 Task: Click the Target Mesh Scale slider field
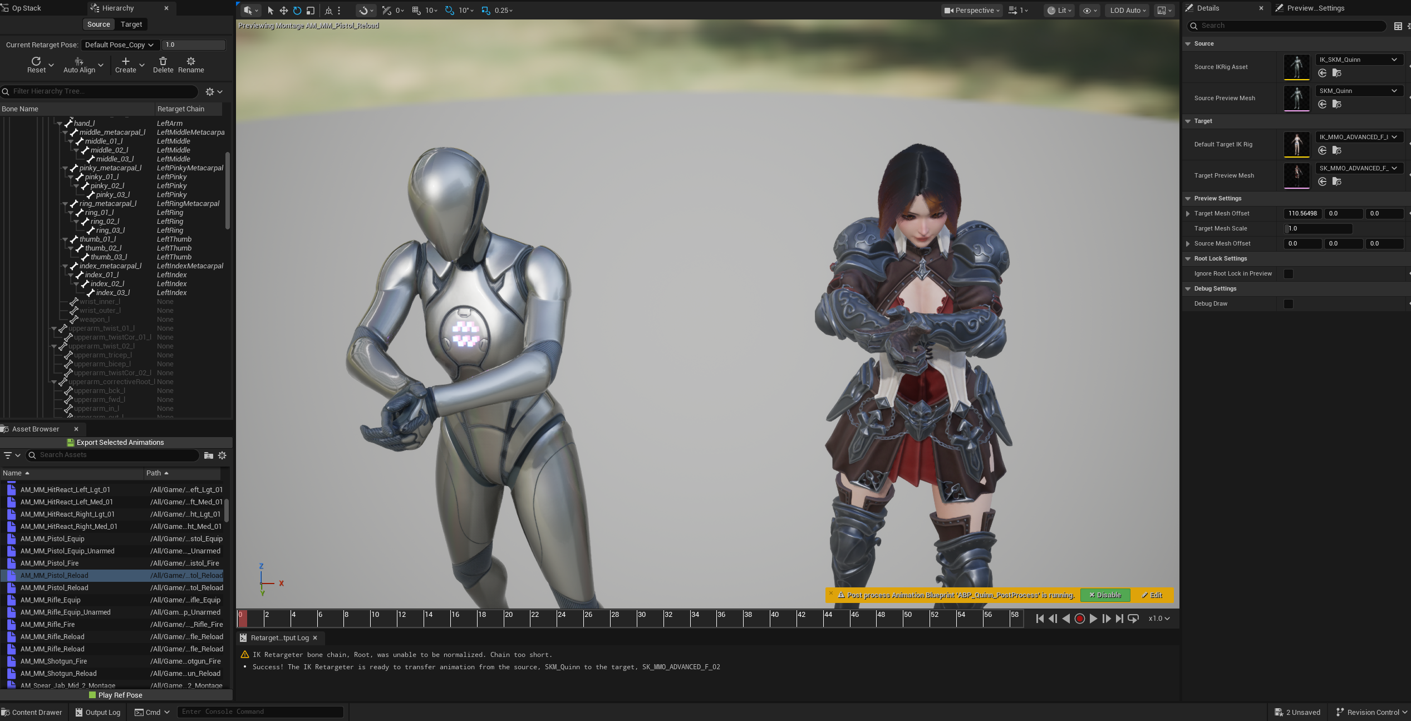point(1318,229)
